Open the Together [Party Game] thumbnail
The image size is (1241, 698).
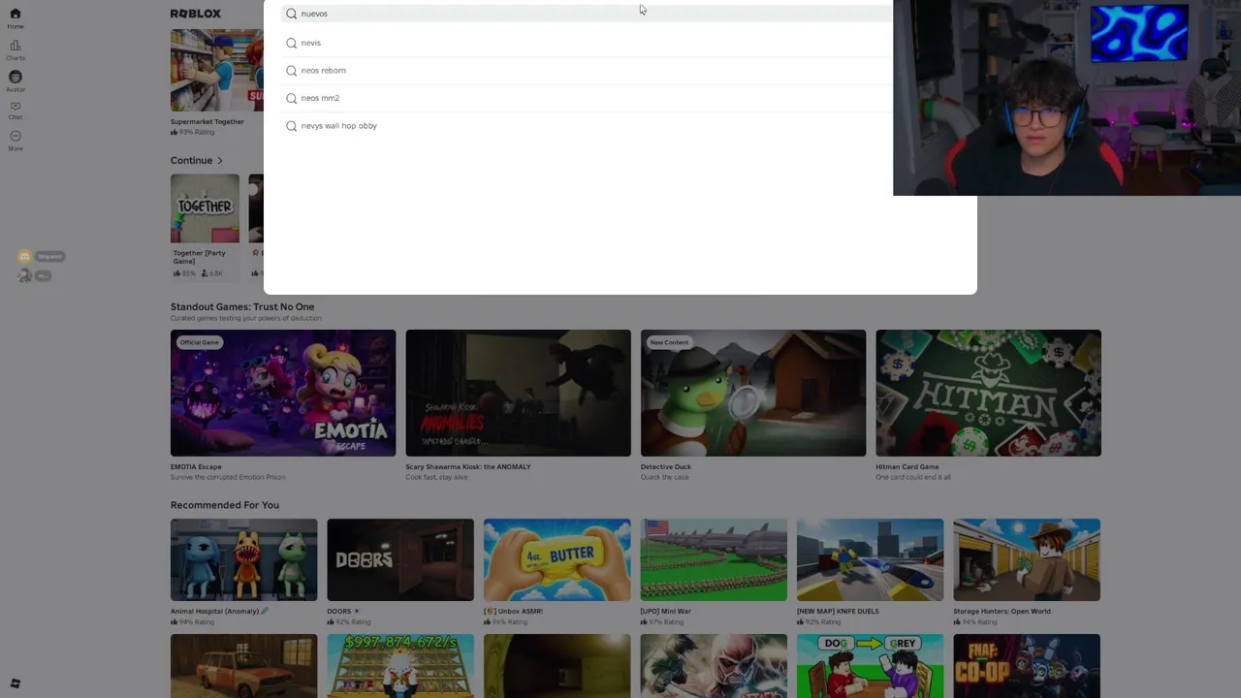pos(205,208)
